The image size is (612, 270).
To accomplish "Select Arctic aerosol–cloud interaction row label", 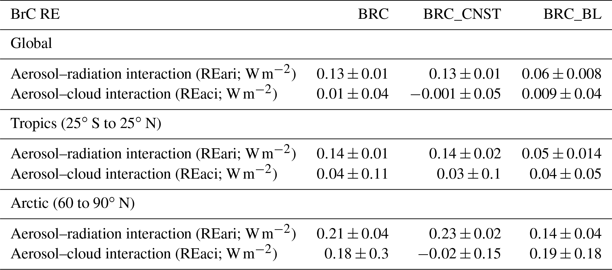I will point(144,254).
